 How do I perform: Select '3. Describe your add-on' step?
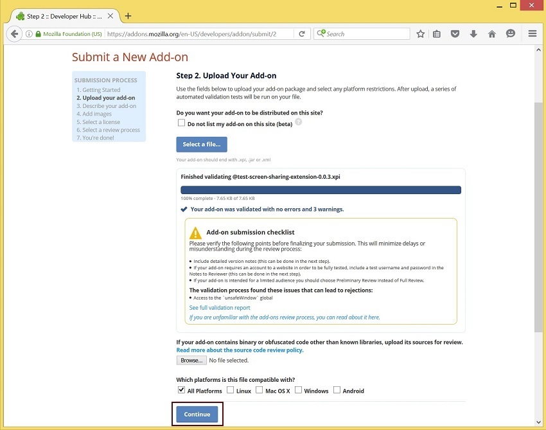click(x=107, y=106)
